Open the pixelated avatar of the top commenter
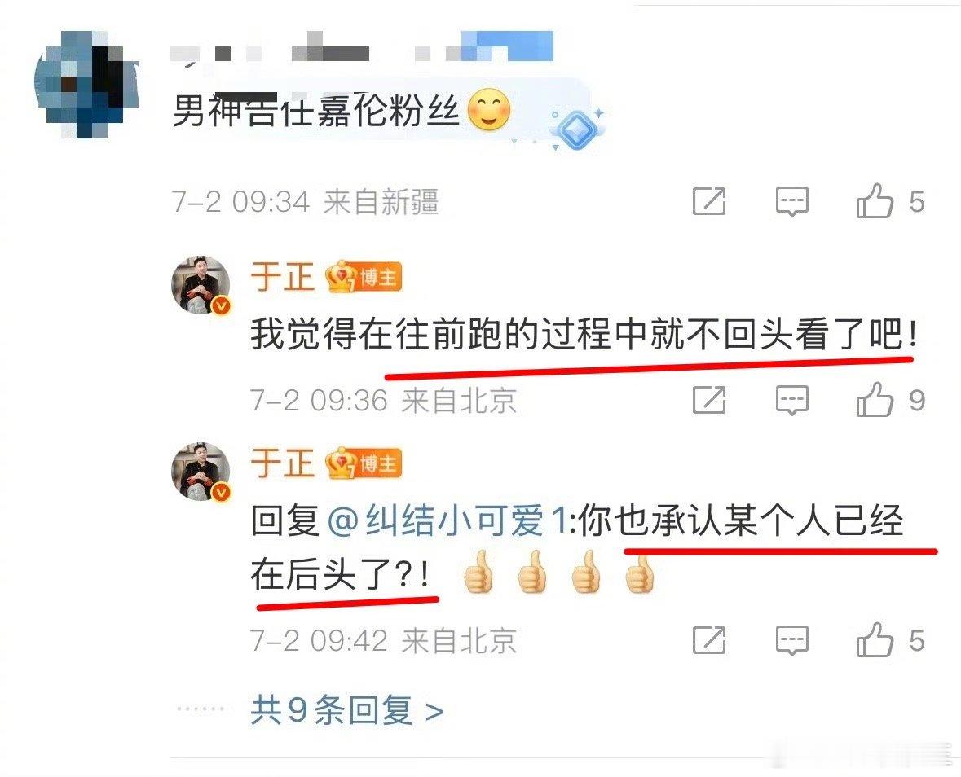 pyautogui.click(x=86, y=82)
